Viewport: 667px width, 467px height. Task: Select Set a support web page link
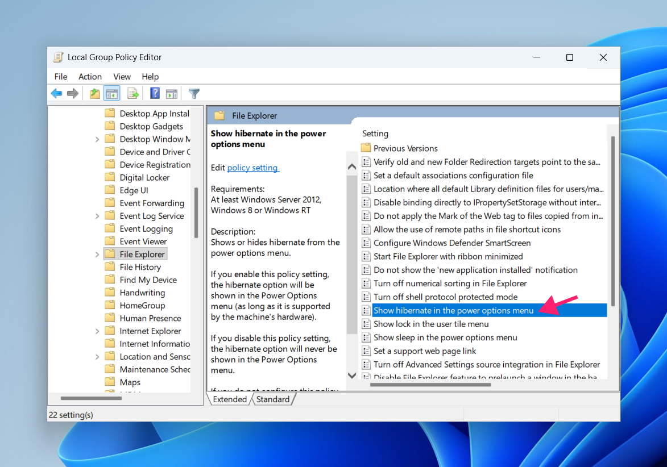425,351
